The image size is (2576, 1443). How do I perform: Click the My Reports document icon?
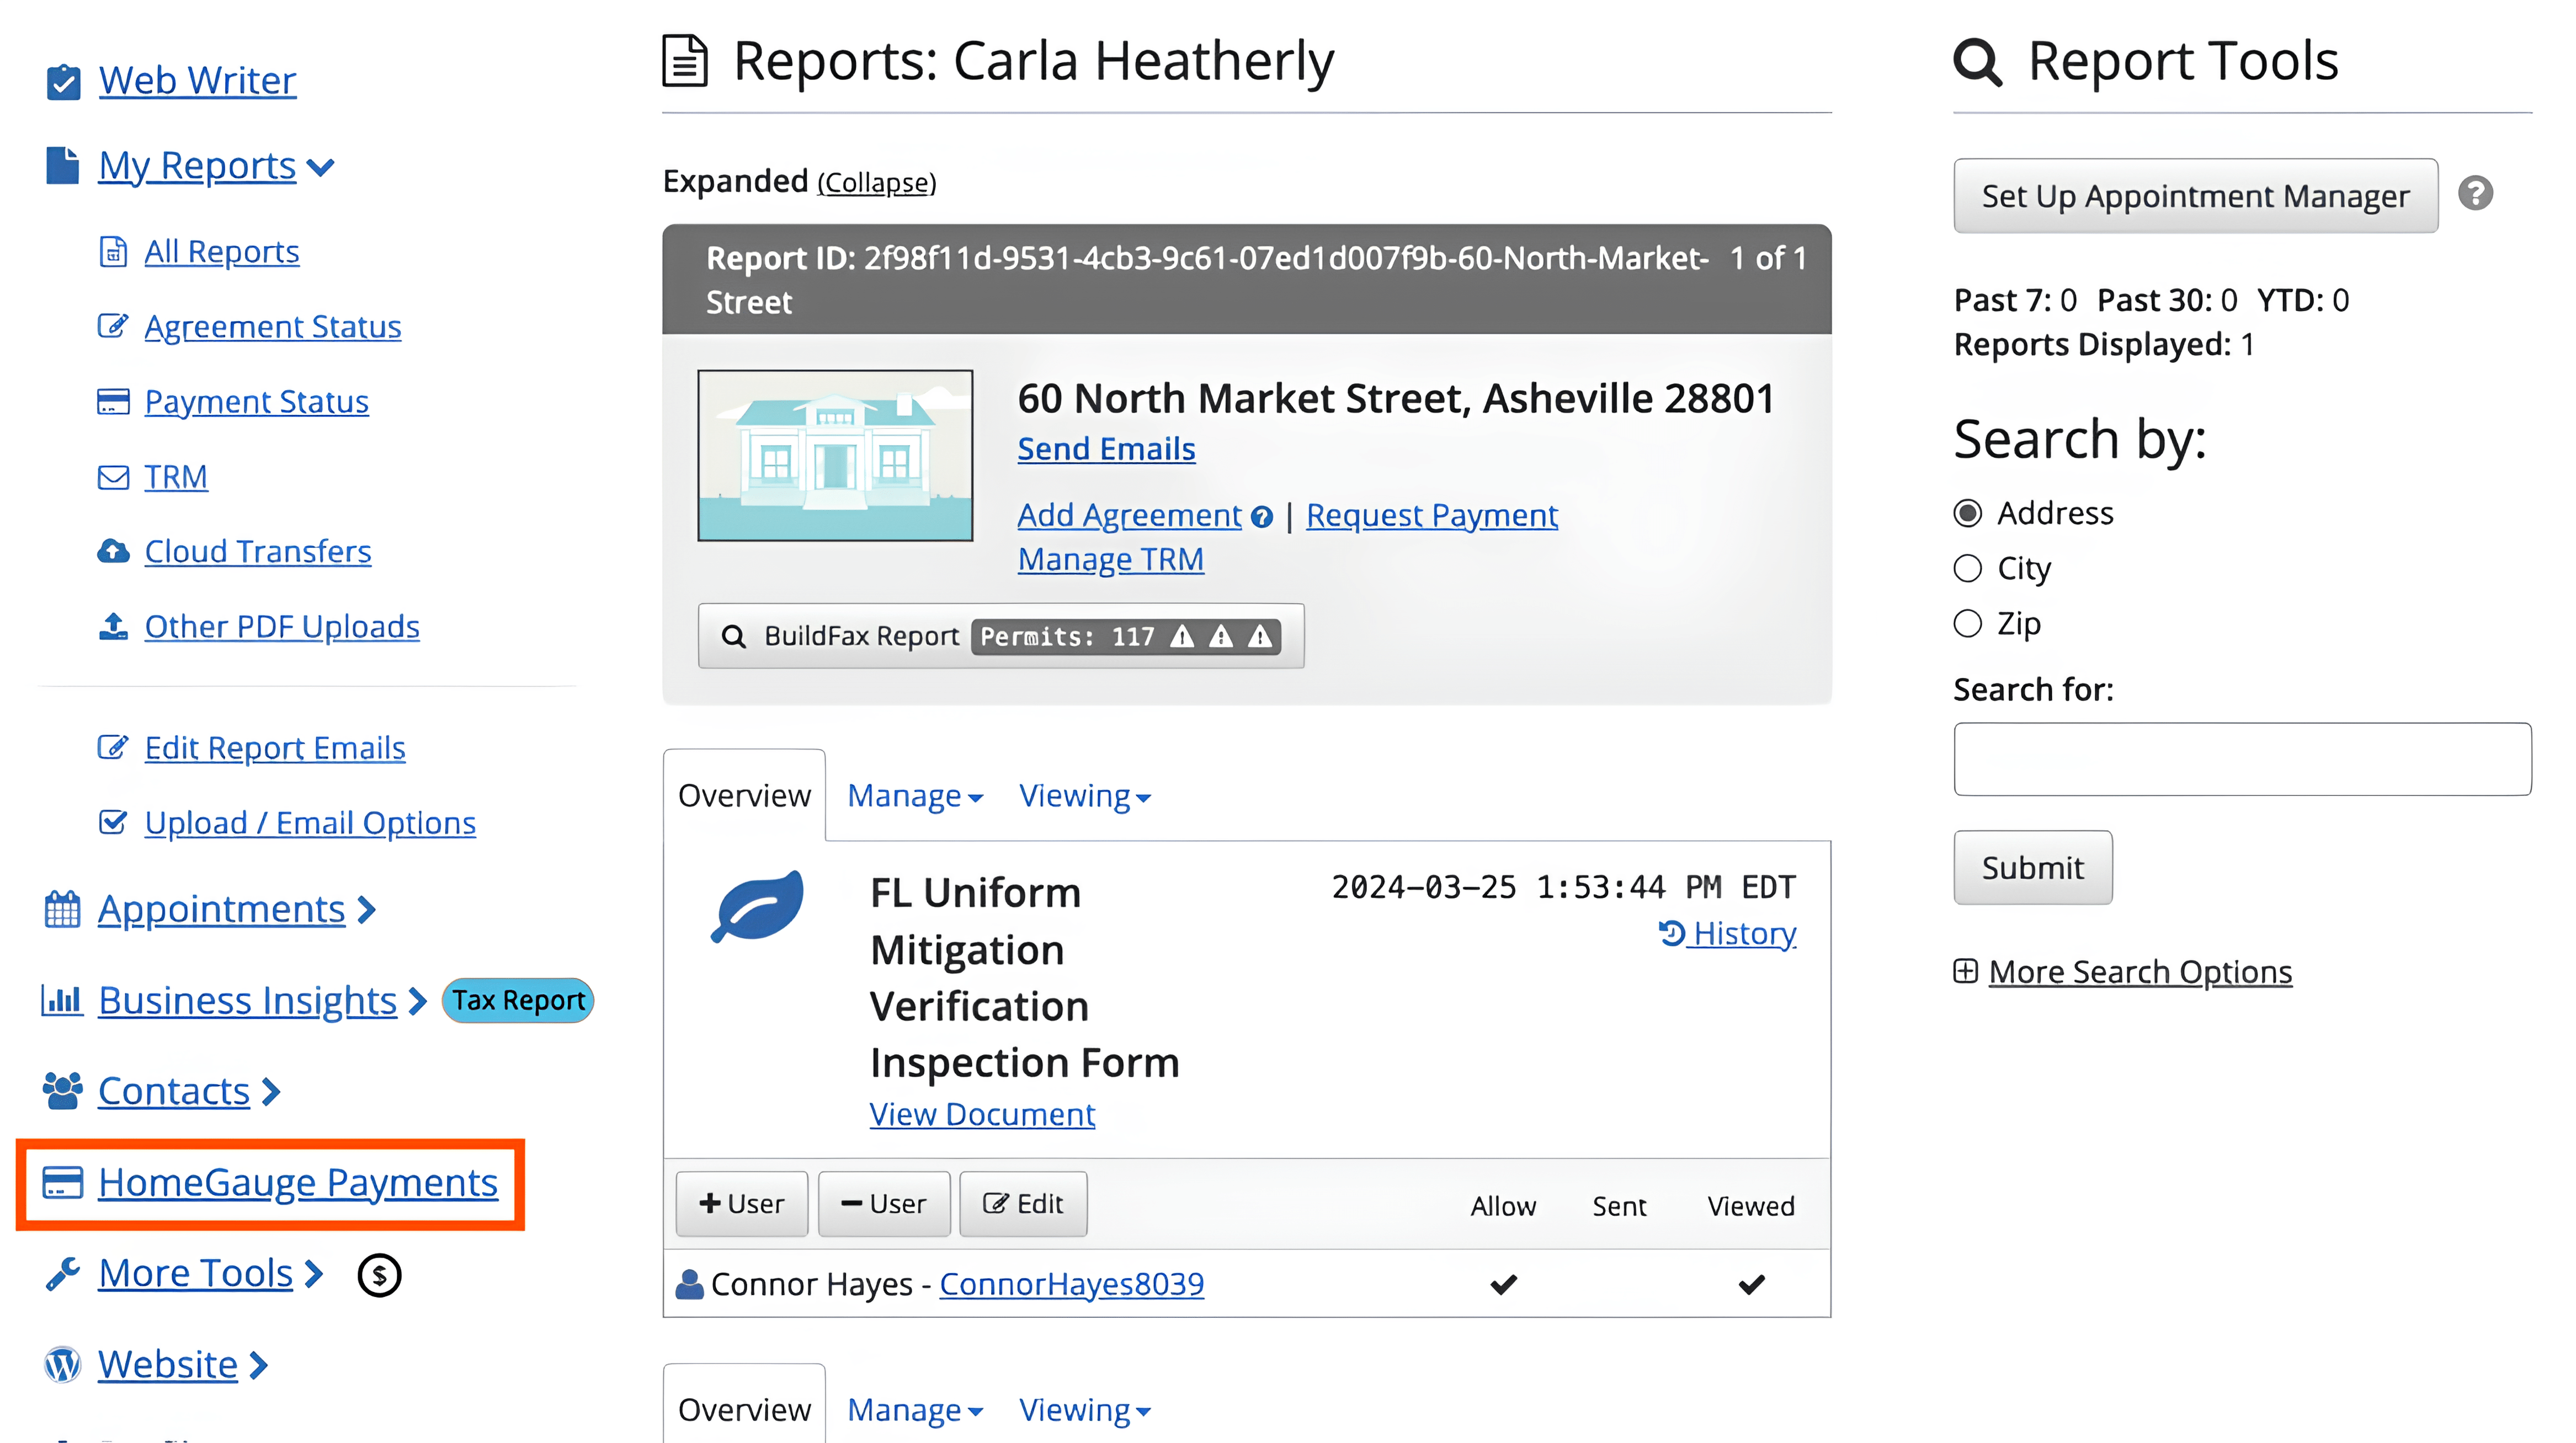(62, 165)
